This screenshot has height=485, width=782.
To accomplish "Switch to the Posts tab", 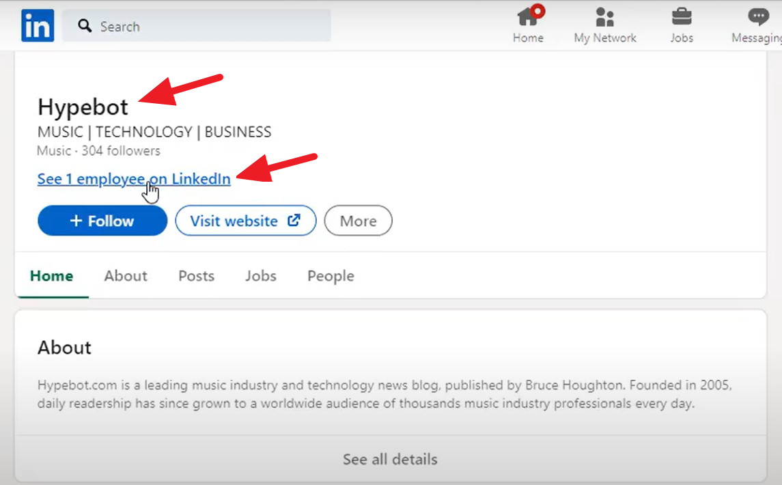I will coord(197,276).
